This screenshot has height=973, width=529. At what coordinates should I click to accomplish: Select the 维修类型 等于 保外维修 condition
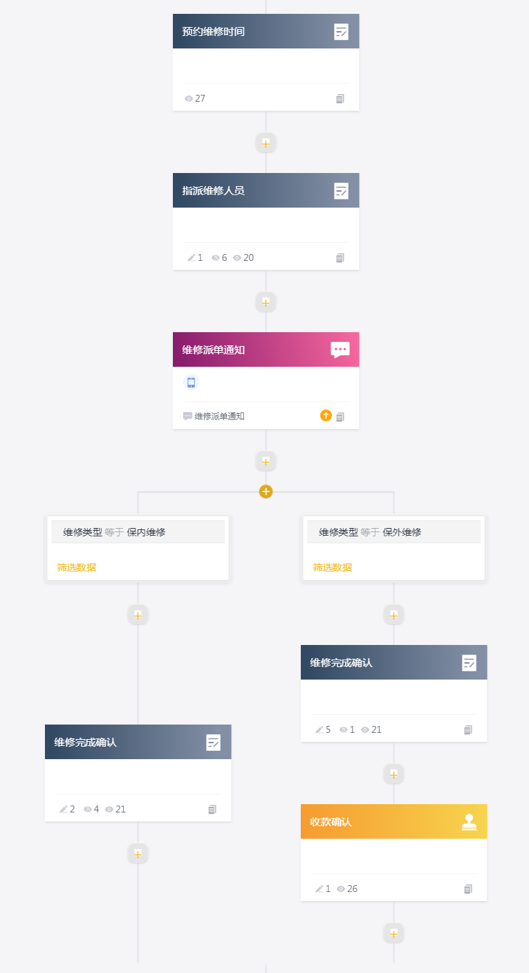pos(393,532)
